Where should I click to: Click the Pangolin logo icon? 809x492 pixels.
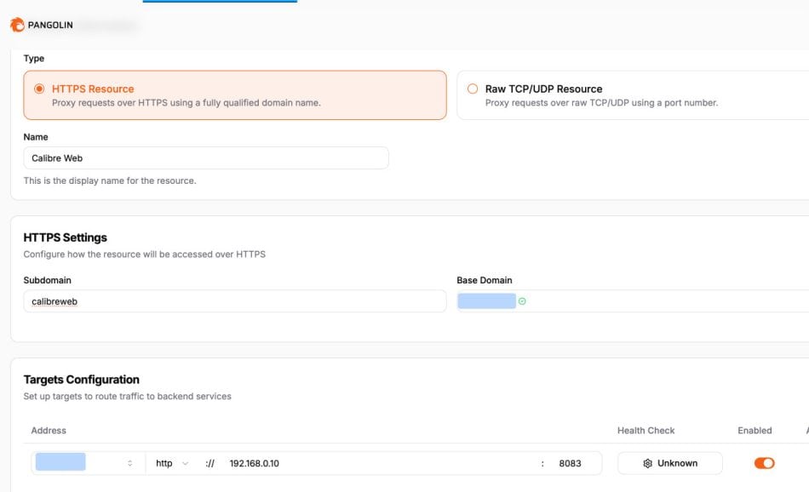(x=15, y=25)
